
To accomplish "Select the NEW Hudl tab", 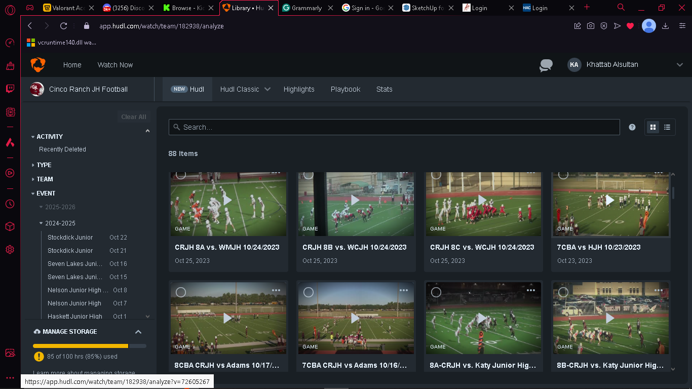I will coord(187,89).
